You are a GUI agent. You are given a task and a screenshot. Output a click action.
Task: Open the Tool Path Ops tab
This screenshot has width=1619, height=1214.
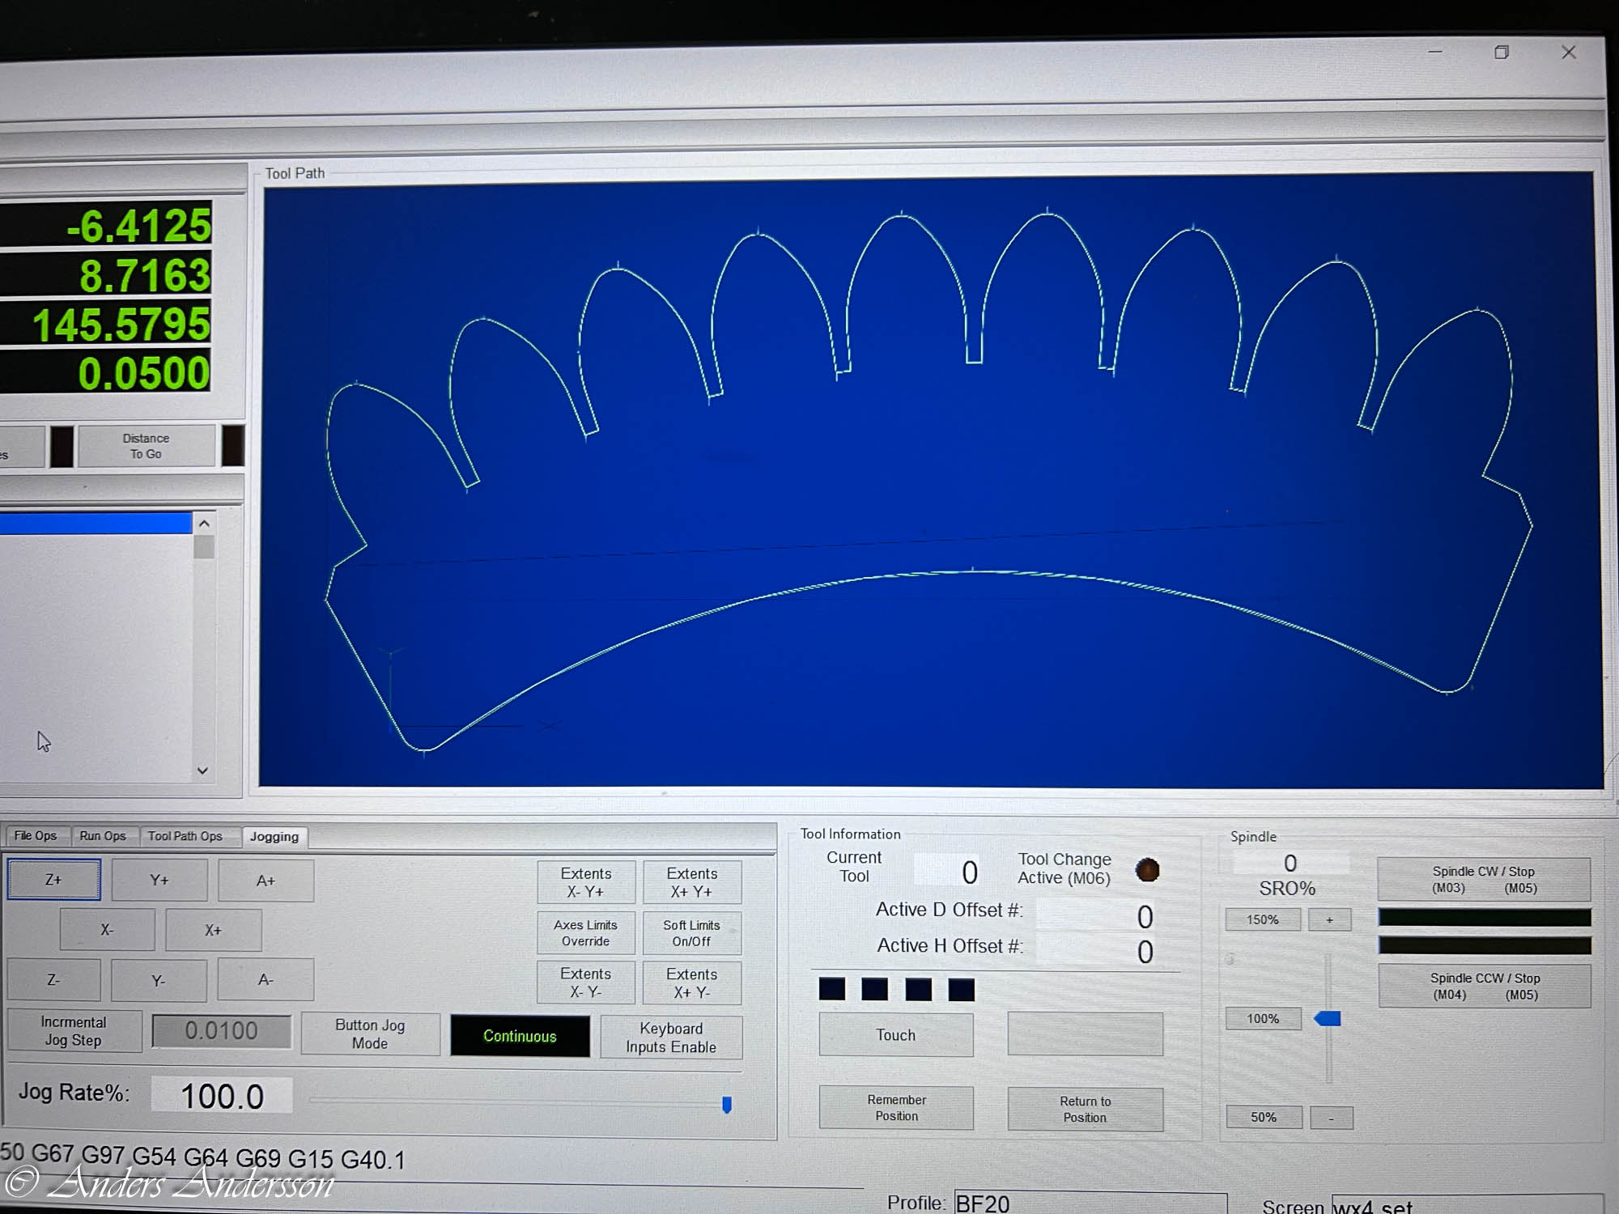[x=185, y=836]
